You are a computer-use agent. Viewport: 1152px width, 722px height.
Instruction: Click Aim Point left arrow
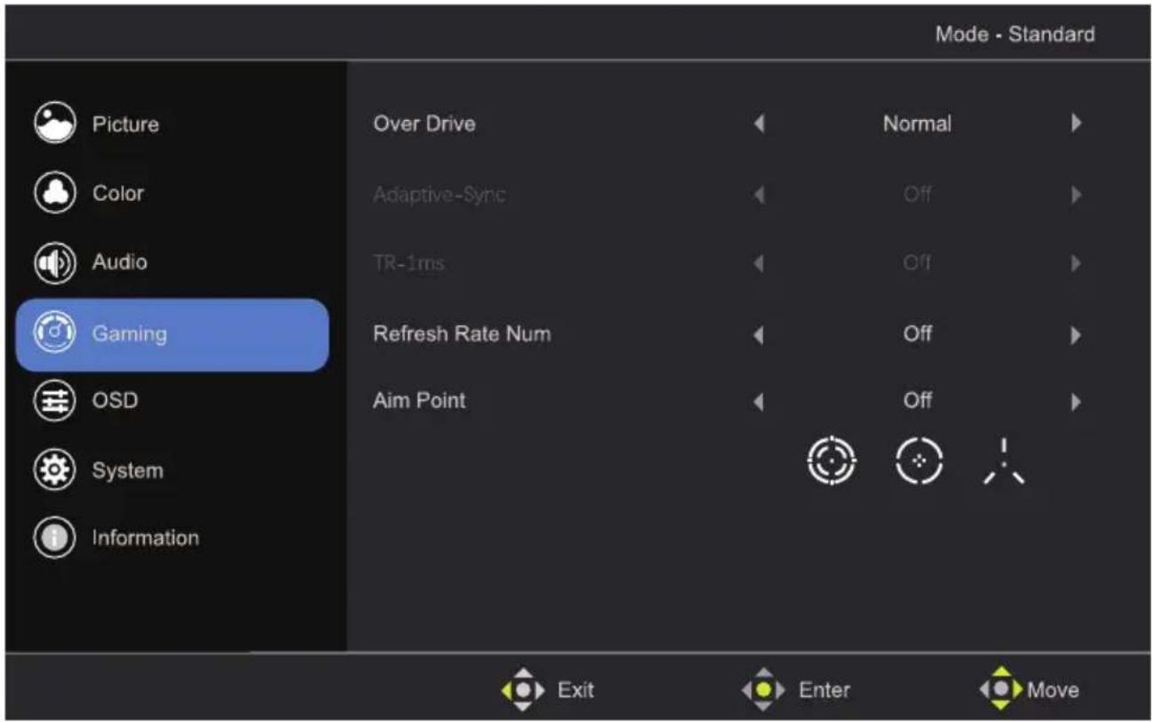(759, 402)
